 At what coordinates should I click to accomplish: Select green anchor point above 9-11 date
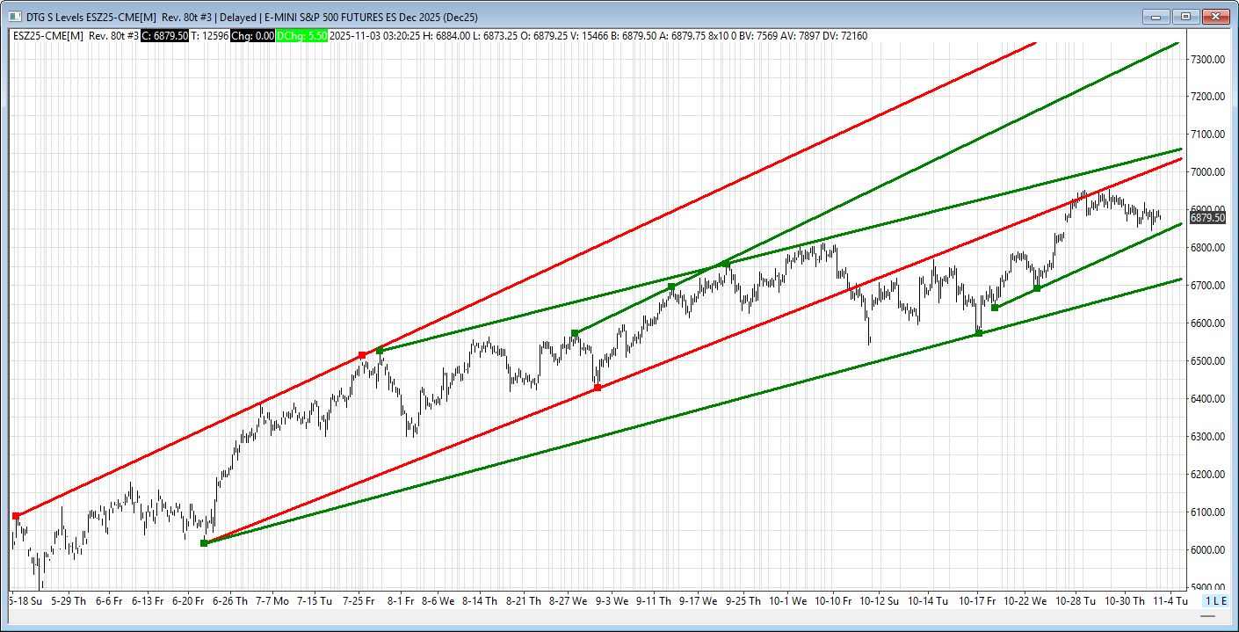click(671, 287)
